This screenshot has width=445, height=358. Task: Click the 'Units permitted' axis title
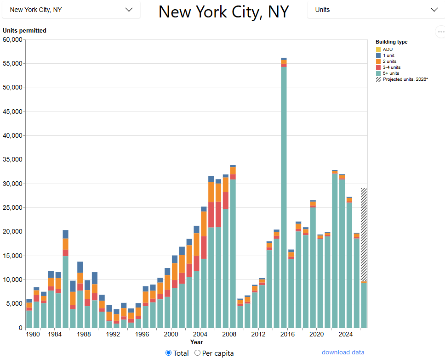24,31
